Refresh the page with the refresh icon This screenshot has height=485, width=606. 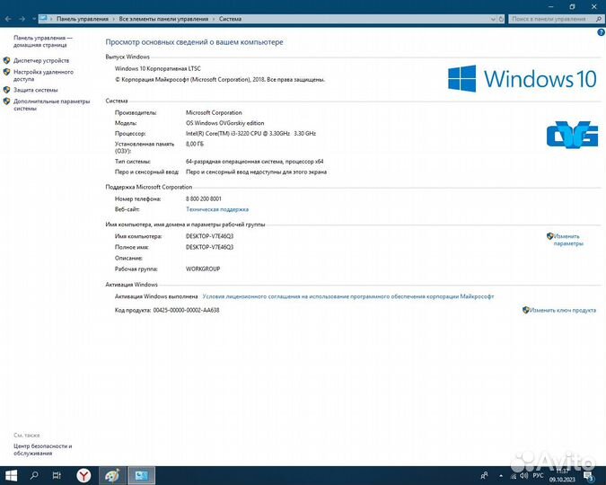(501, 19)
